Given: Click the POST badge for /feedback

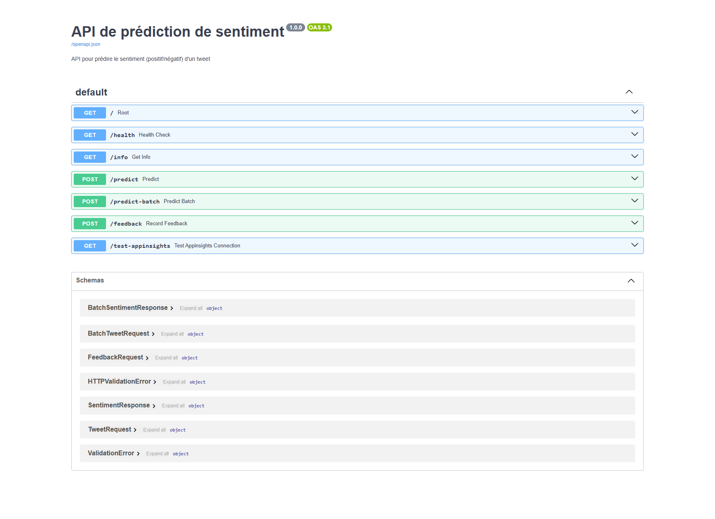Looking at the screenshot, I should click(90, 224).
